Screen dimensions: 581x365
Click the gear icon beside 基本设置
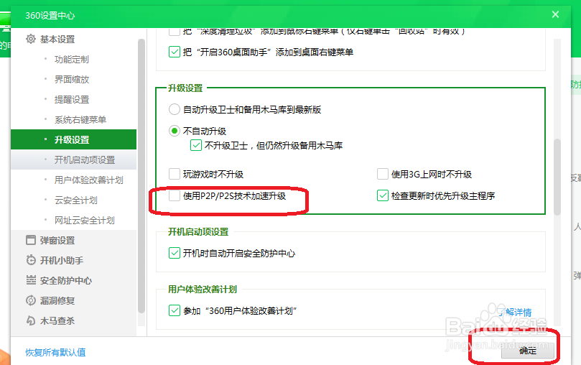[x=31, y=39]
